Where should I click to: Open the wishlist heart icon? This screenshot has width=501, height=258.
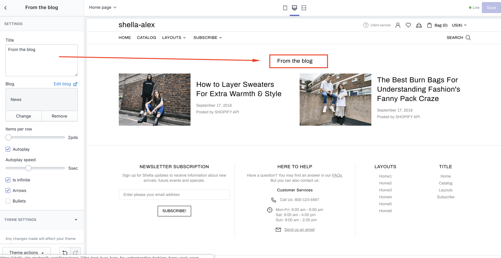(408, 25)
